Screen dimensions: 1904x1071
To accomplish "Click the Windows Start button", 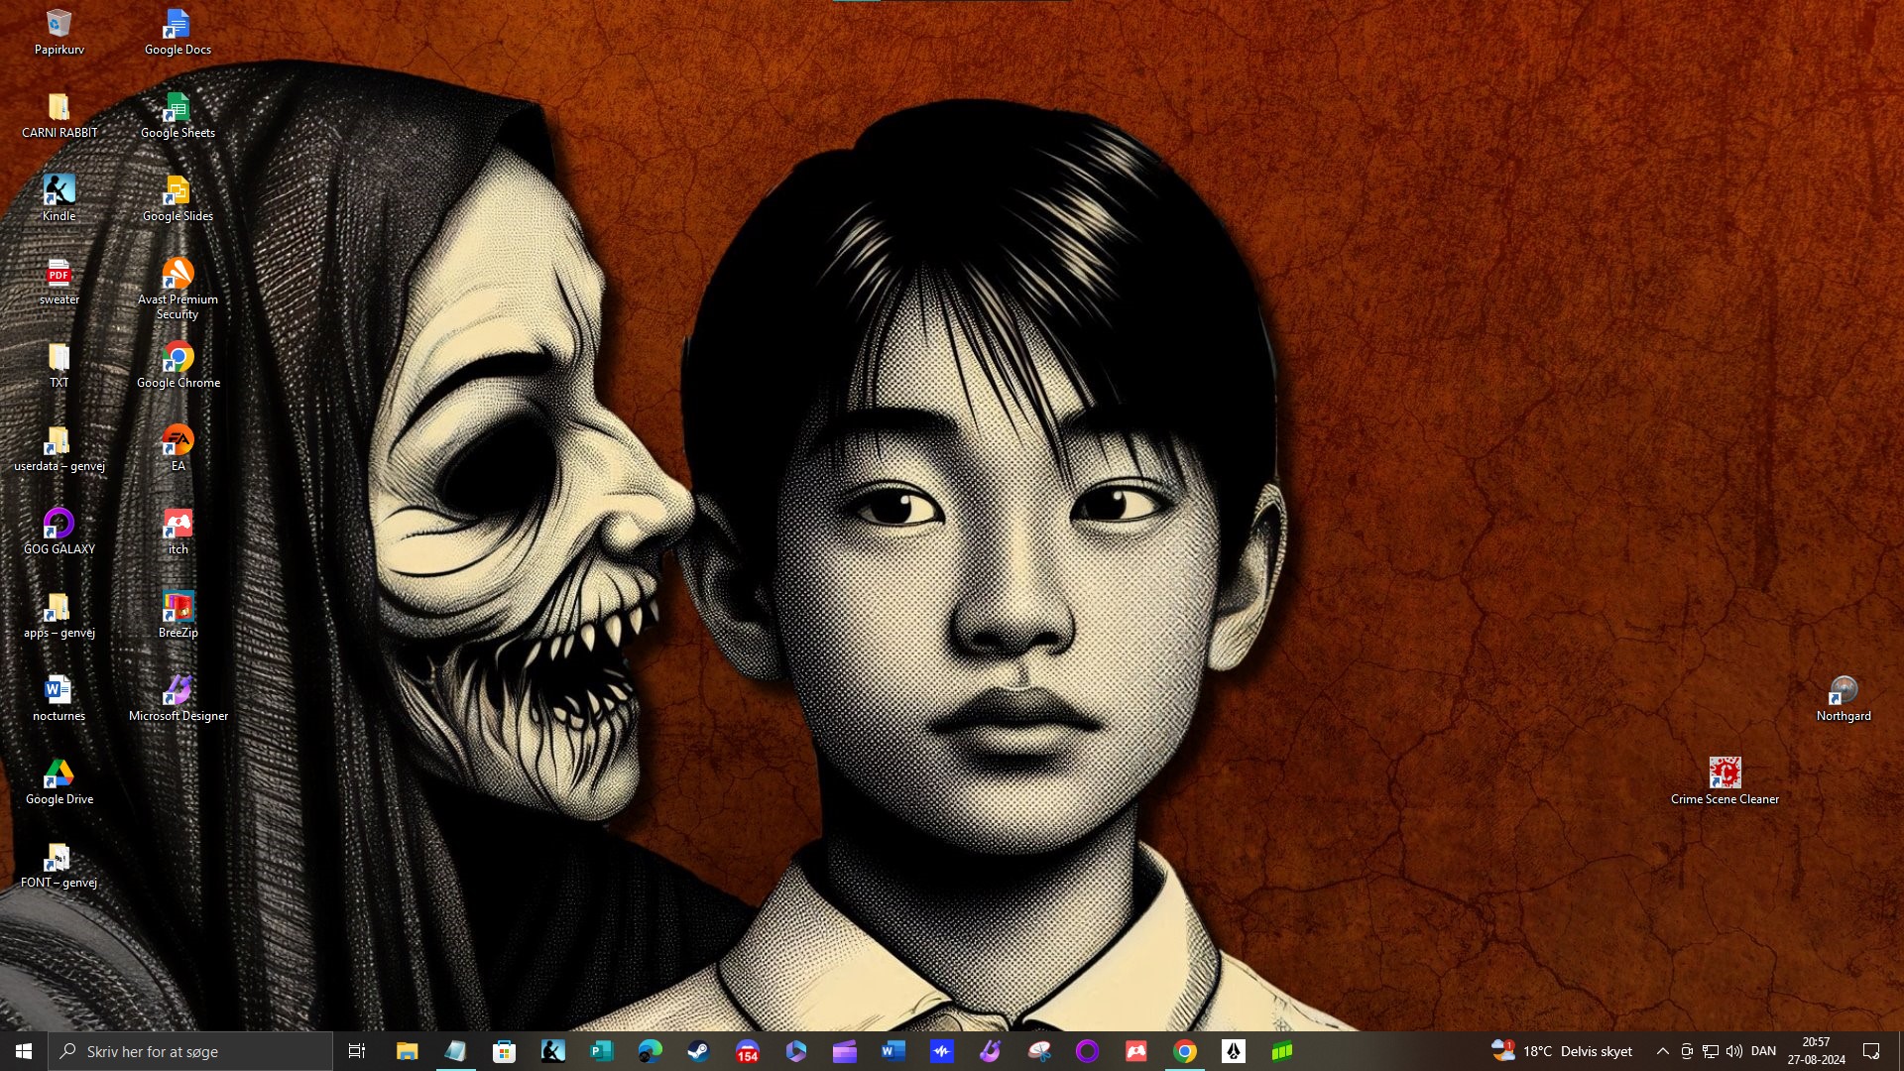I will [x=24, y=1051].
